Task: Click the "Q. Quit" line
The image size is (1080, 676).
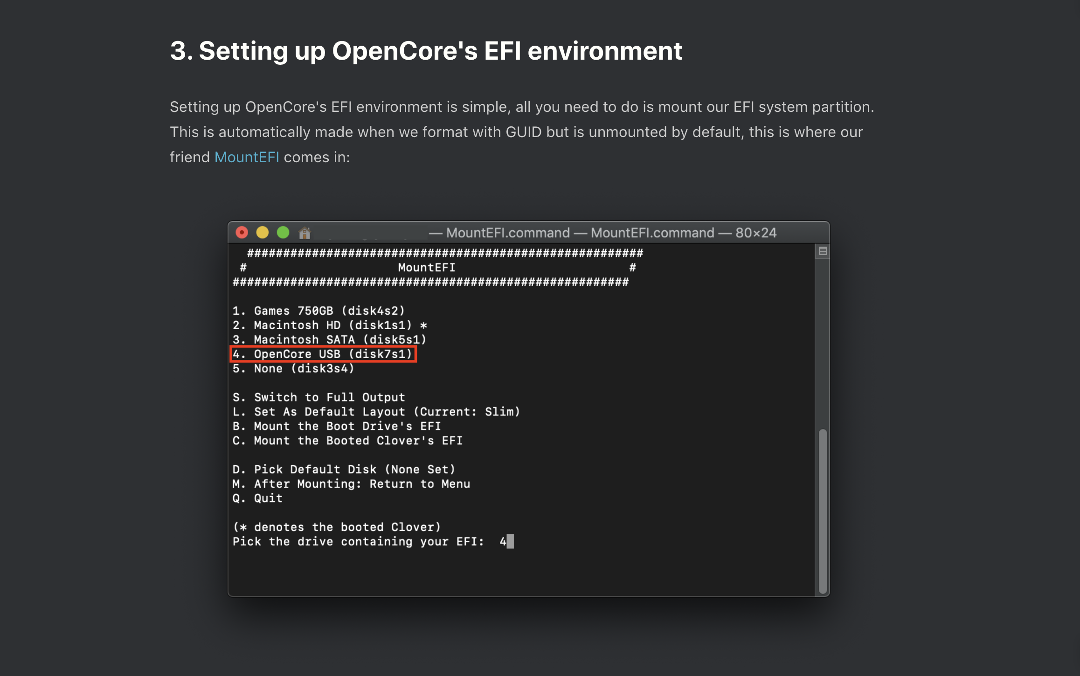Action: coord(257,498)
